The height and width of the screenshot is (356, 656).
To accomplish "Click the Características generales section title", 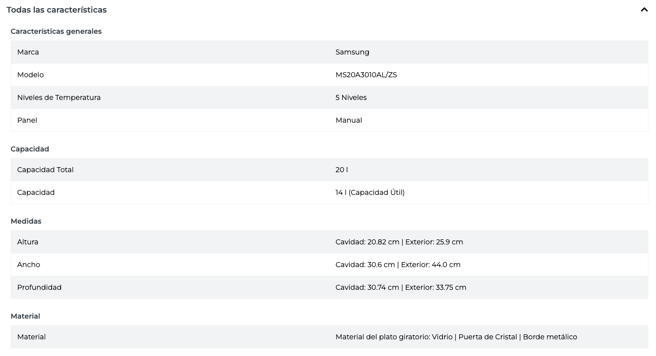I will 56,31.
